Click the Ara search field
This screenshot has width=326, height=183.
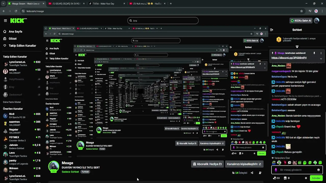[x=163, y=21]
